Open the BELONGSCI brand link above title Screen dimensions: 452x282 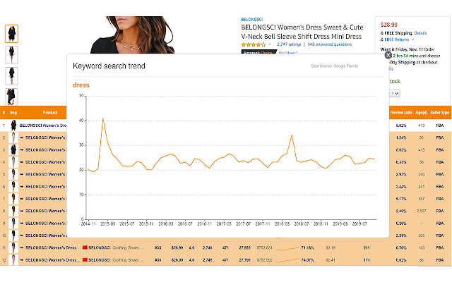click(252, 20)
